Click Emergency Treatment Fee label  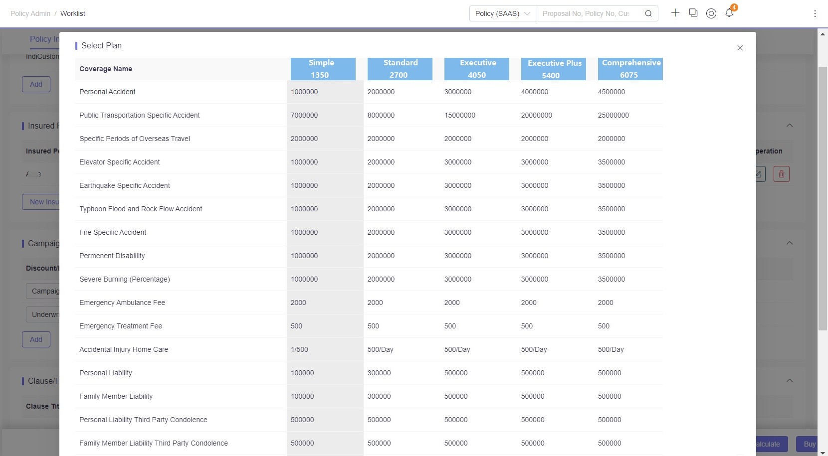[121, 326]
